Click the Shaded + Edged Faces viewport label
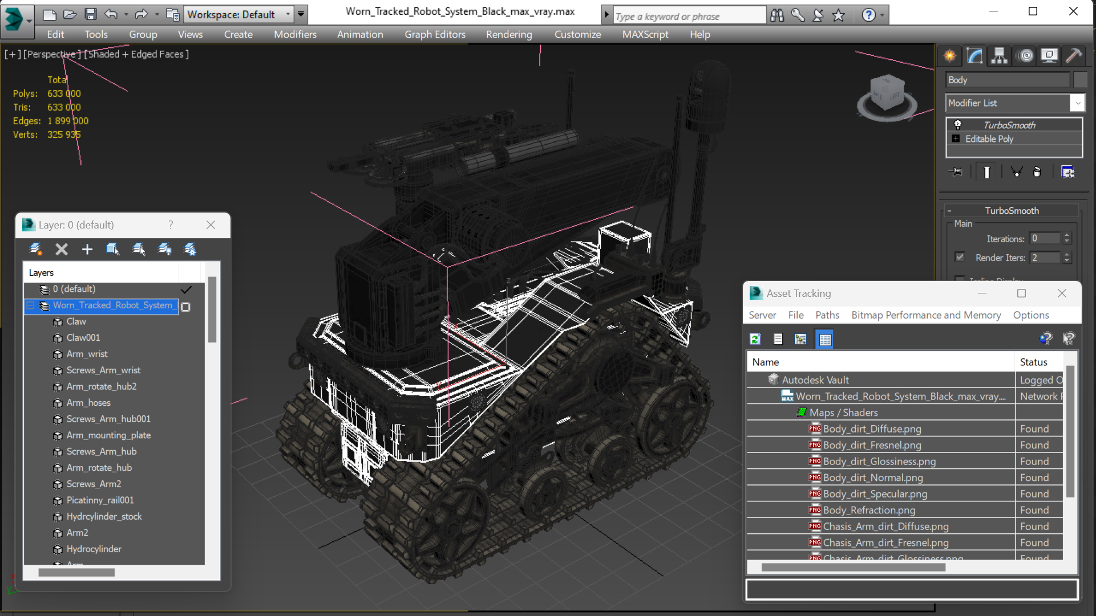The image size is (1096, 616). 136,54
